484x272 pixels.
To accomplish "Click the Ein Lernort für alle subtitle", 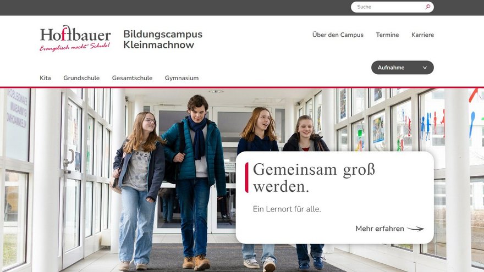I will tap(287, 209).
